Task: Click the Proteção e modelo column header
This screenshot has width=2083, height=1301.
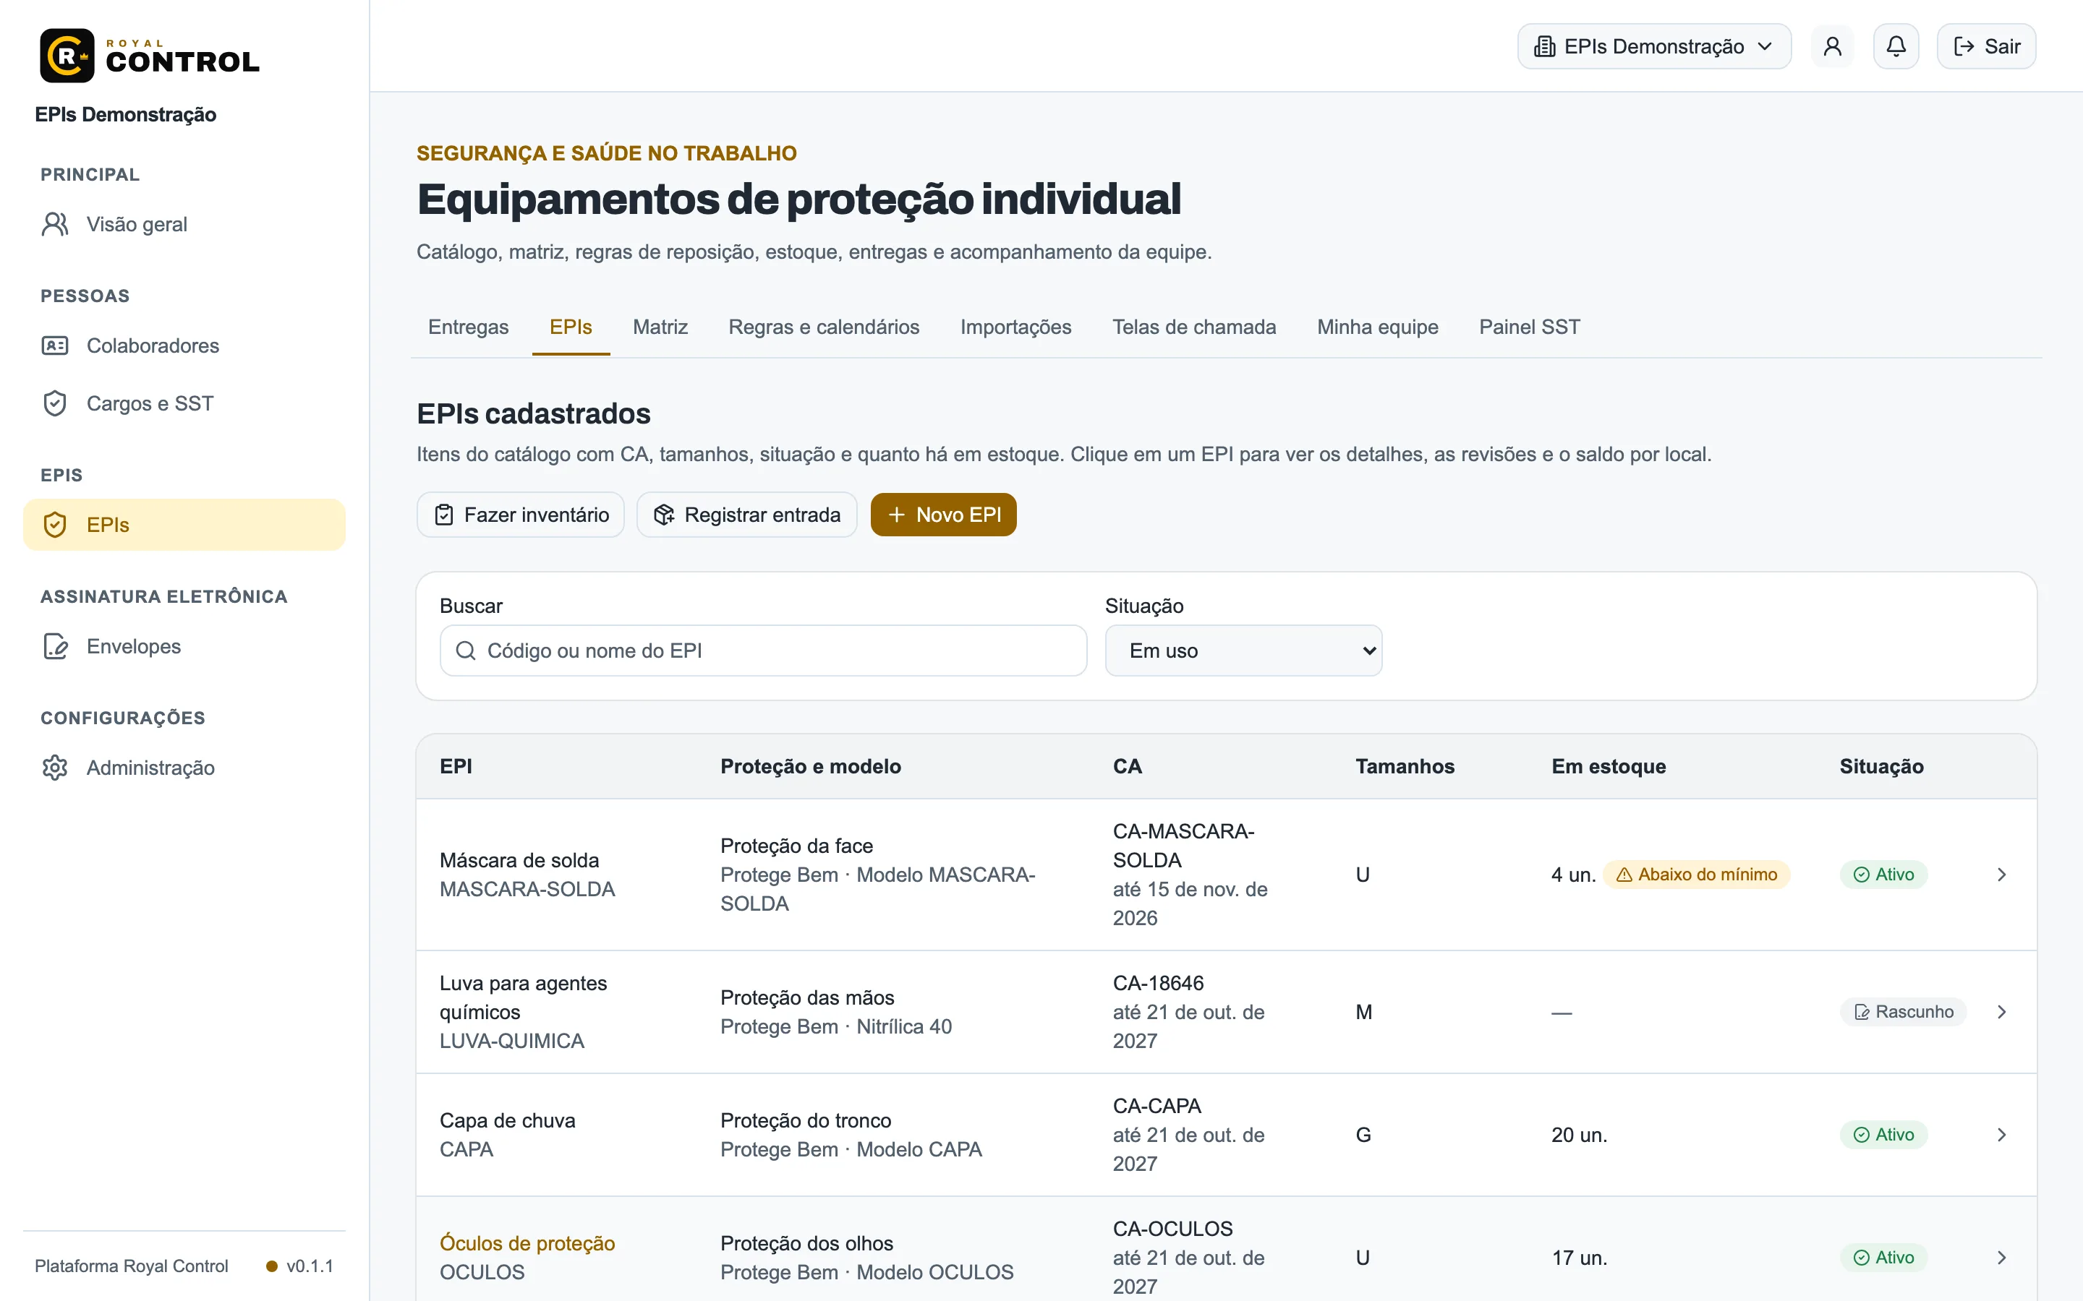Action: click(810, 766)
